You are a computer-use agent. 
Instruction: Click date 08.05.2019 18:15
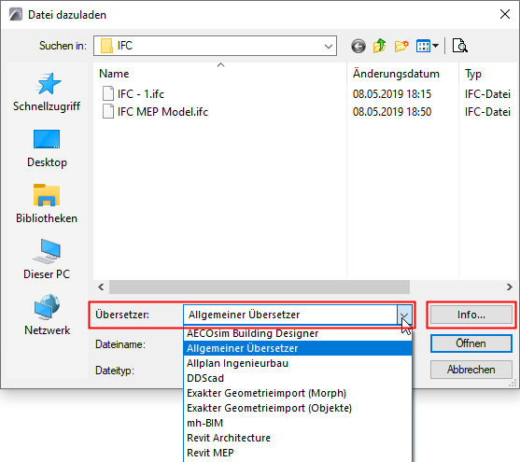click(392, 94)
